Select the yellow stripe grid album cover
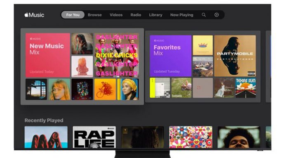This screenshot has width=287, height=158. click(160, 88)
